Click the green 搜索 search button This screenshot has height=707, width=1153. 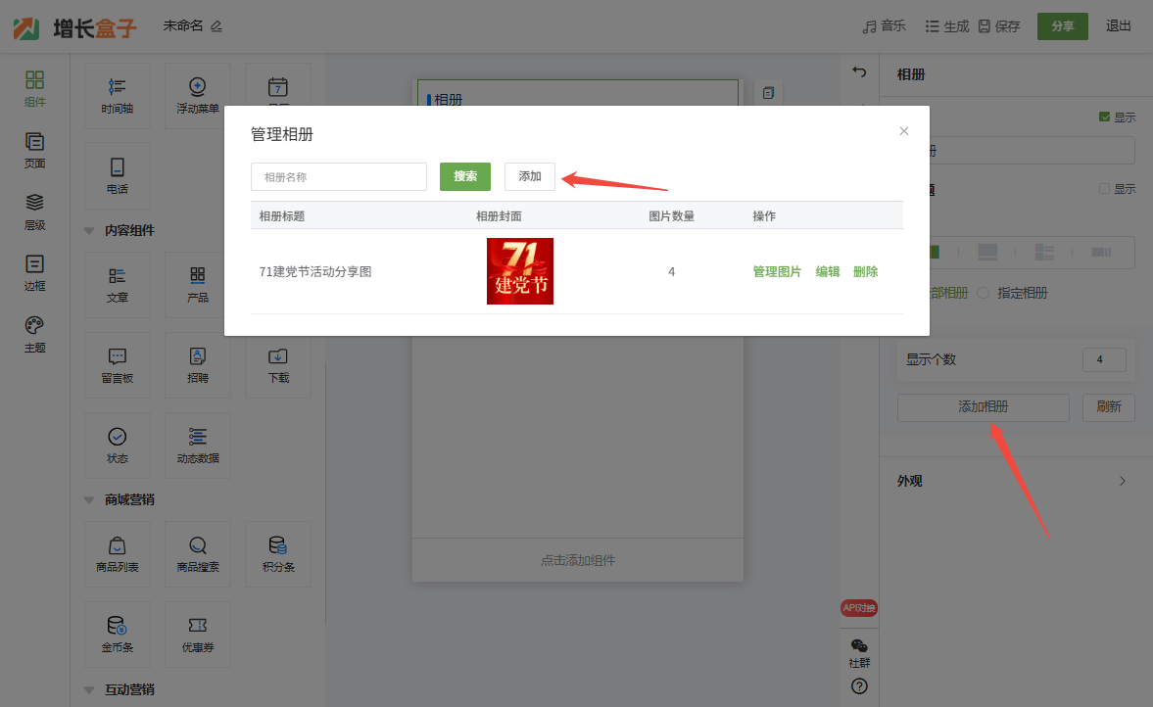coord(465,176)
